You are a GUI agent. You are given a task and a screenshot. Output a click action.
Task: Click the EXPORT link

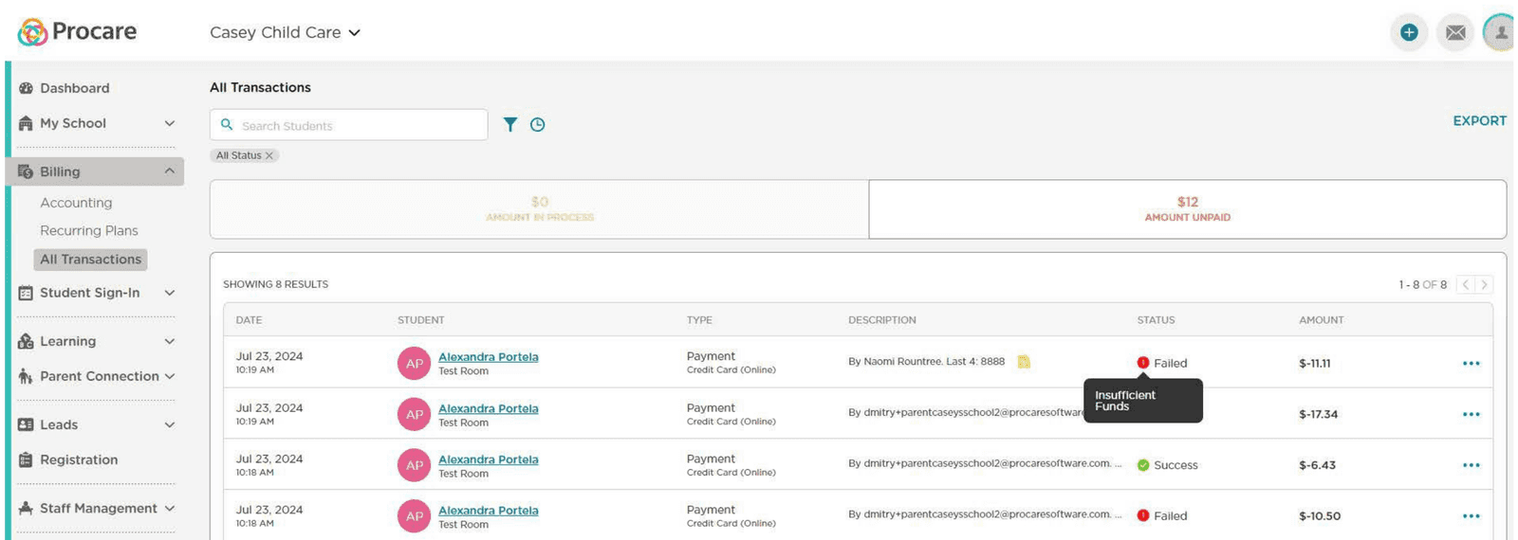1479,120
